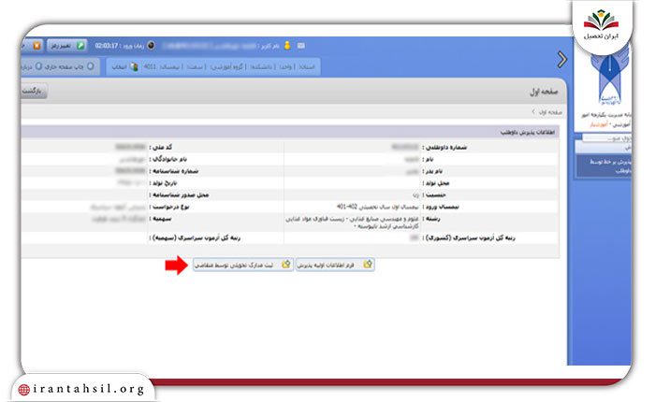Click the جنسیت label
This screenshot has height=402, width=655.
tap(434, 195)
